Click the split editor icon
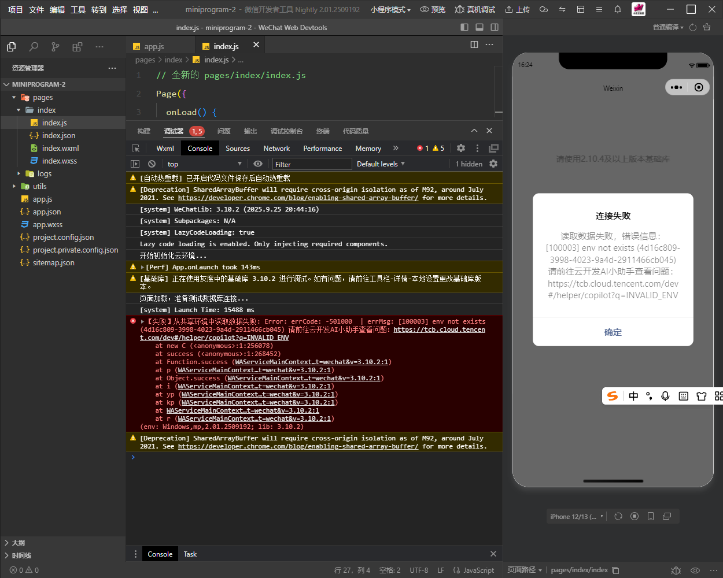The height and width of the screenshot is (578, 723). click(x=474, y=45)
